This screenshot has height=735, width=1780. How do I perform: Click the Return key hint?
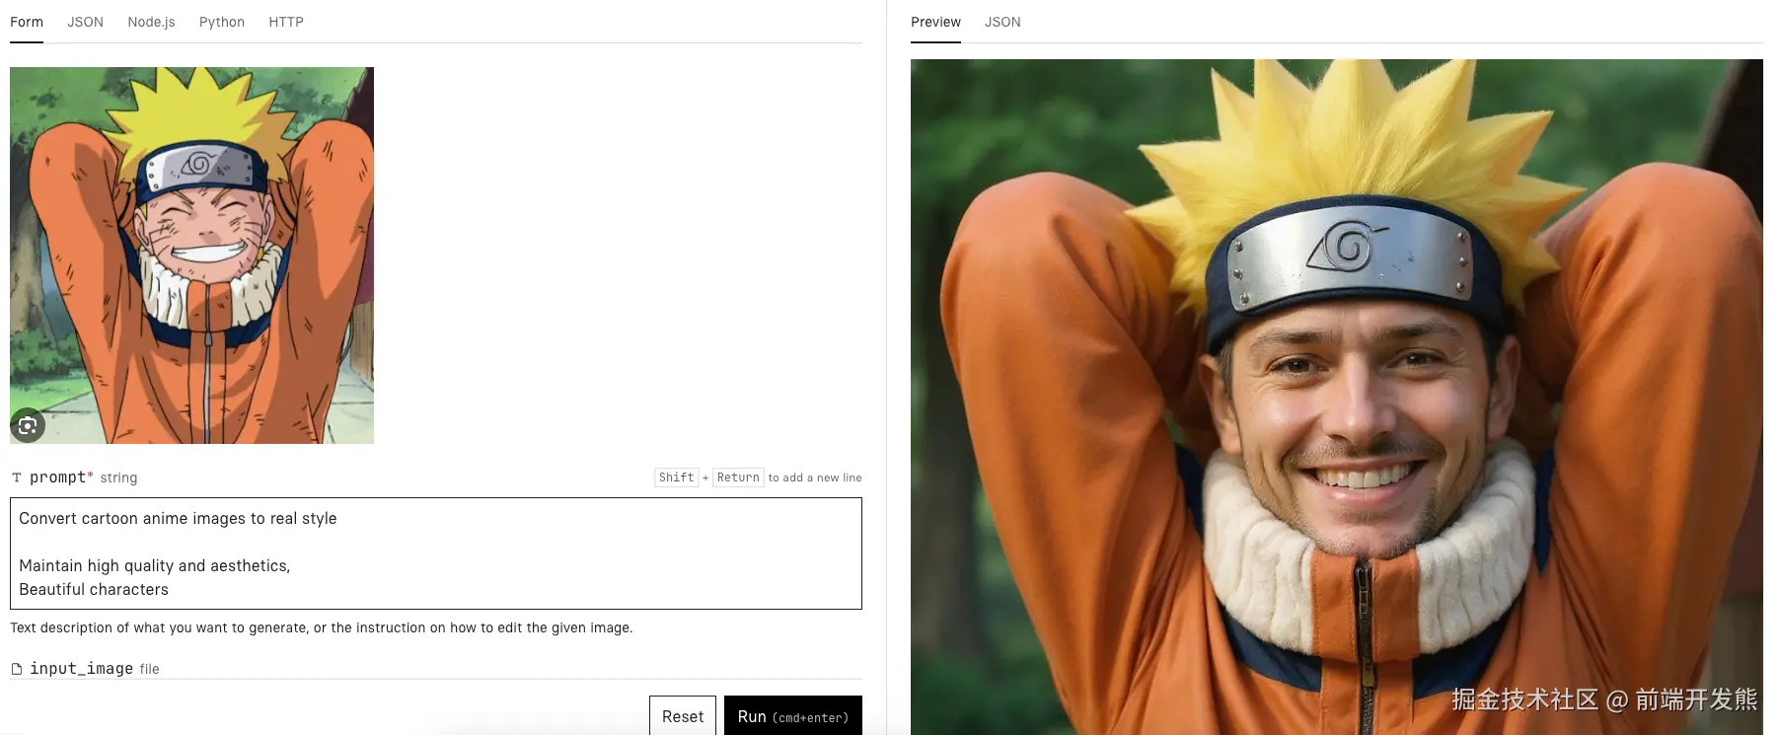point(738,478)
